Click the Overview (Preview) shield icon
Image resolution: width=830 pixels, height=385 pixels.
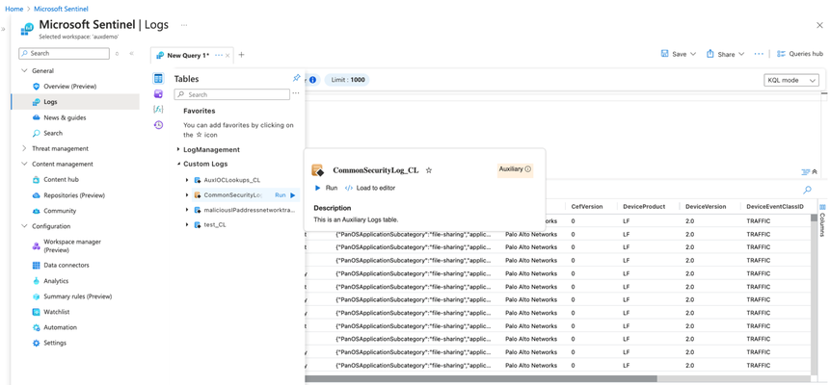(36, 87)
